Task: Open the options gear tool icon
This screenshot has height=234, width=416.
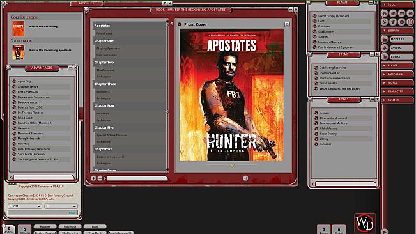Action: point(402,22)
